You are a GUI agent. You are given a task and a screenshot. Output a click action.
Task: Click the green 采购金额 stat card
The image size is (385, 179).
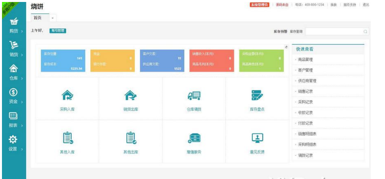(x=261, y=60)
